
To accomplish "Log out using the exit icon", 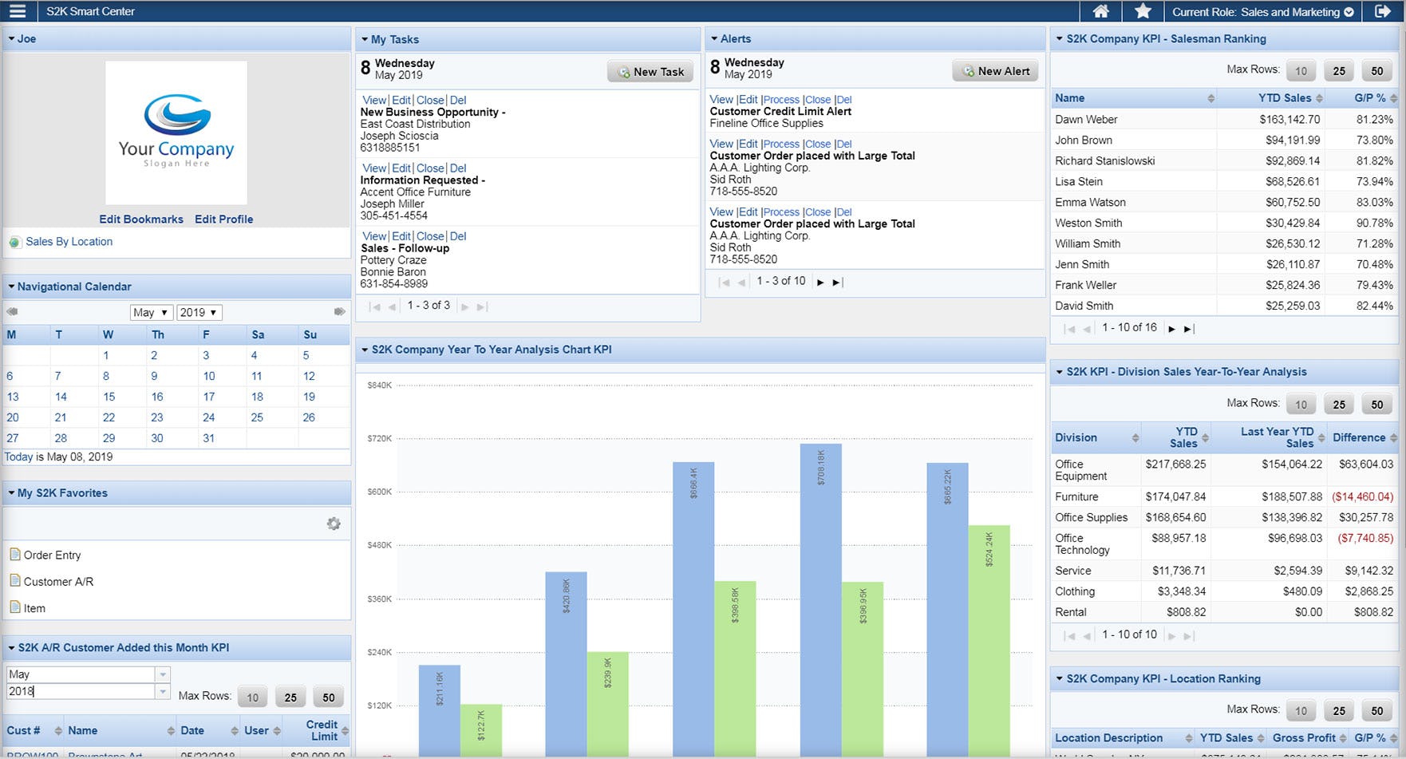I will [x=1383, y=11].
